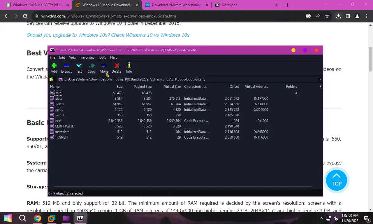Toggle Chrome side panel icon
373x224 pixels.
click(348, 16)
